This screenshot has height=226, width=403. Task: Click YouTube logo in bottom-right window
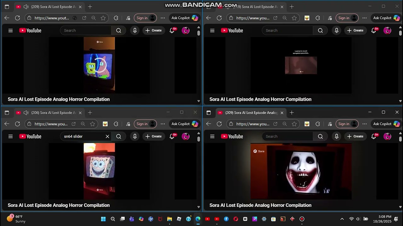(x=232, y=136)
